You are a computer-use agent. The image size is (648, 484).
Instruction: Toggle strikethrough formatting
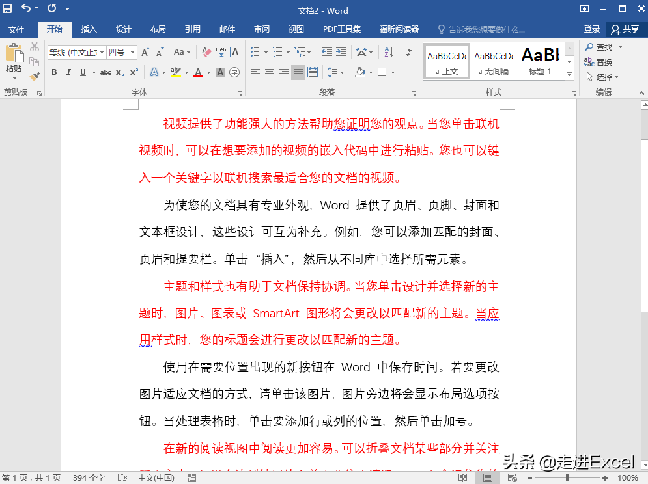click(x=106, y=73)
